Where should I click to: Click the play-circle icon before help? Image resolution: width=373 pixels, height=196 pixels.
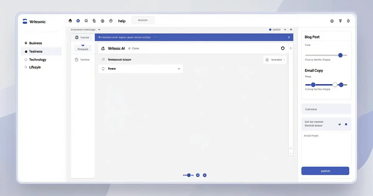[x=111, y=21]
